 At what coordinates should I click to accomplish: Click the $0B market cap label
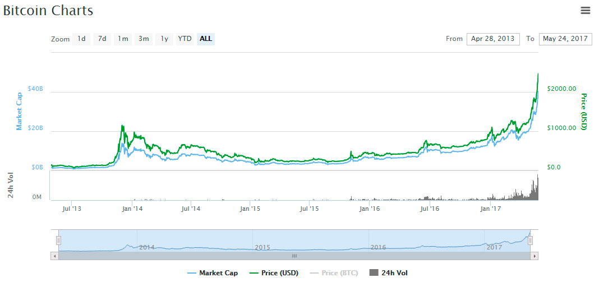(37, 168)
